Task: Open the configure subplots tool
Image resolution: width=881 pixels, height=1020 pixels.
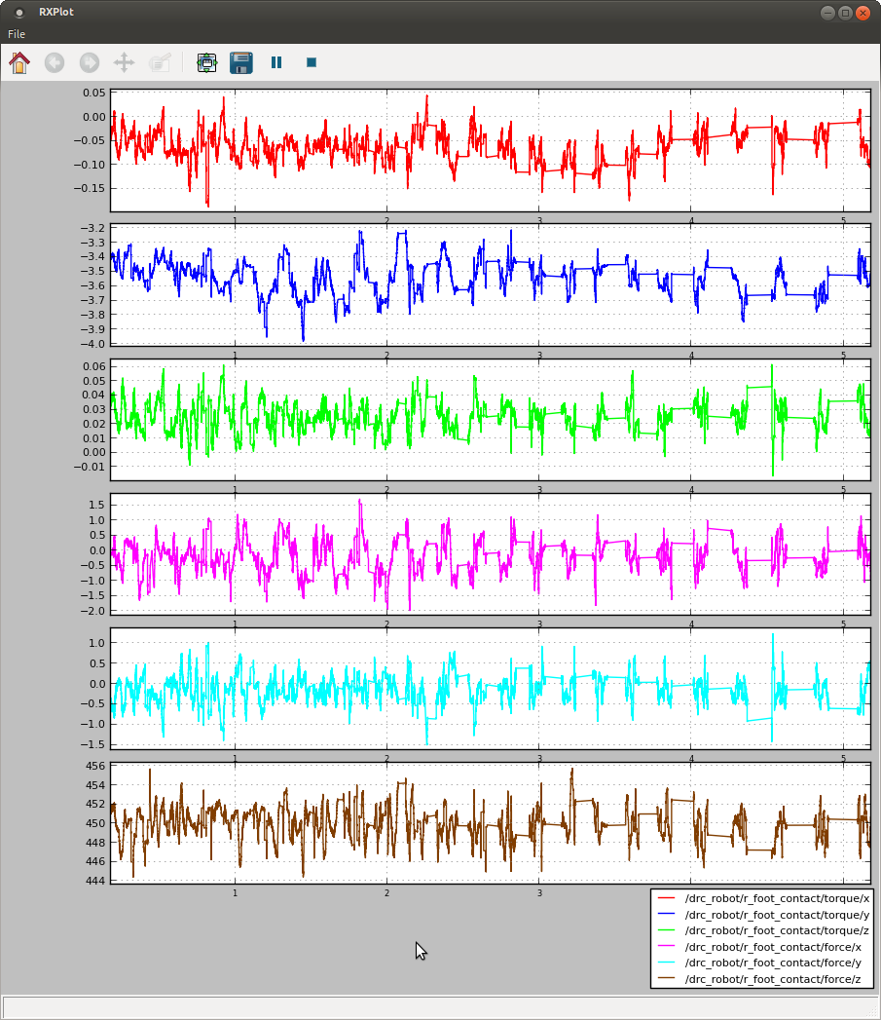Action: pyautogui.click(x=205, y=62)
